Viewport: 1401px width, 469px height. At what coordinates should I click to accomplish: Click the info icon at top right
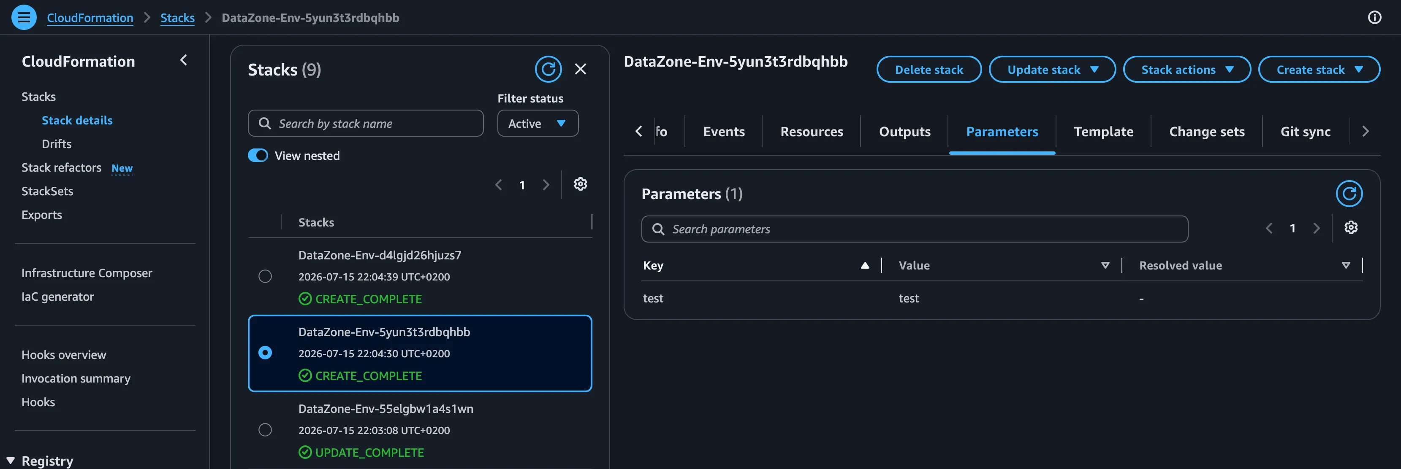click(1374, 17)
